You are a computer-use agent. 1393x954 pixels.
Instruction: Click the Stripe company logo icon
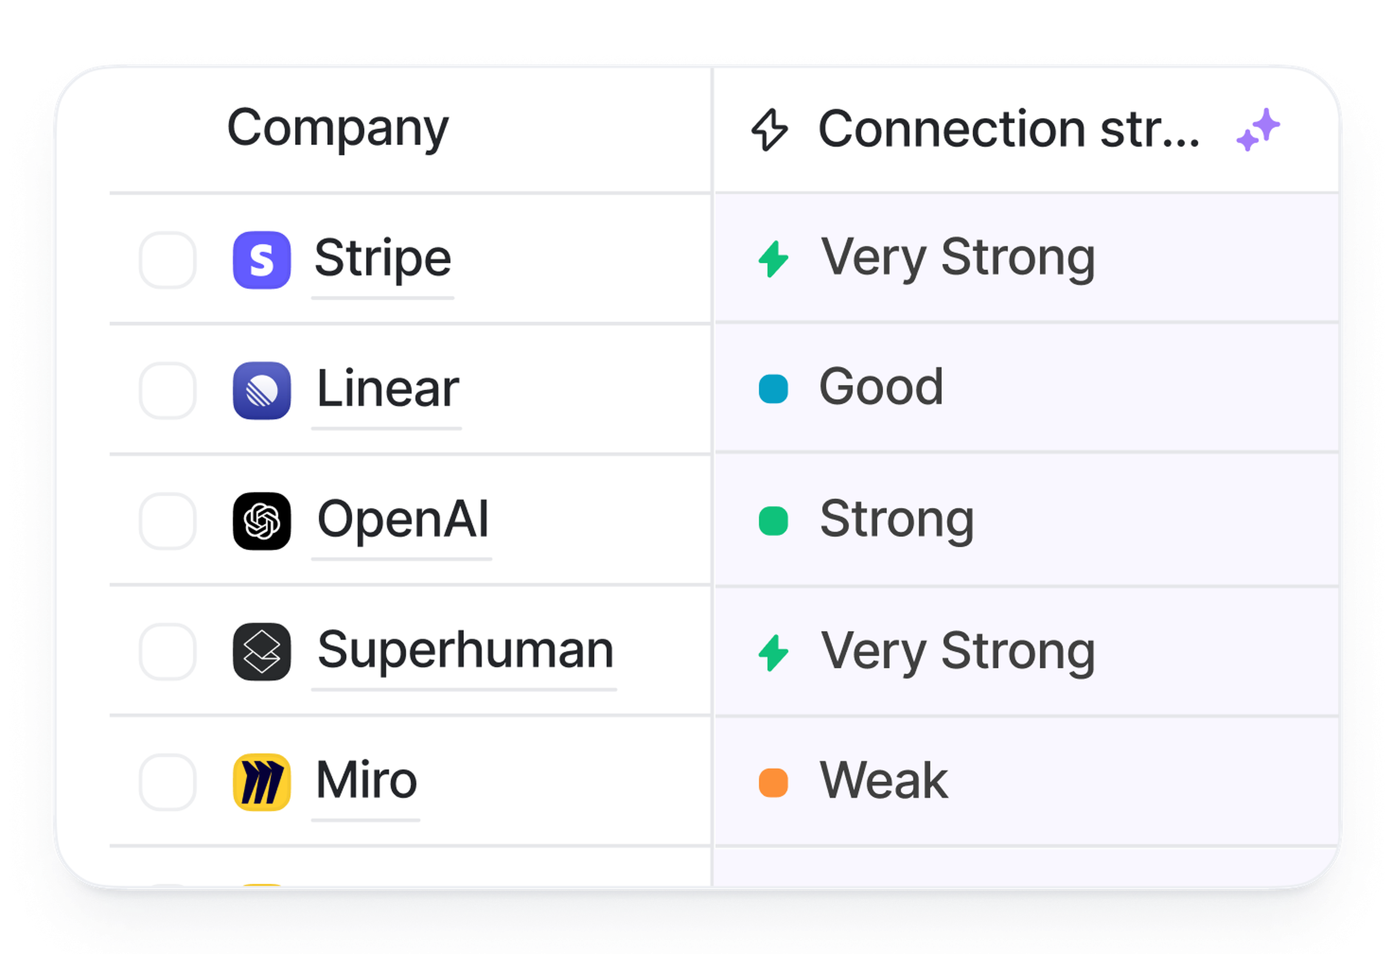262,260
